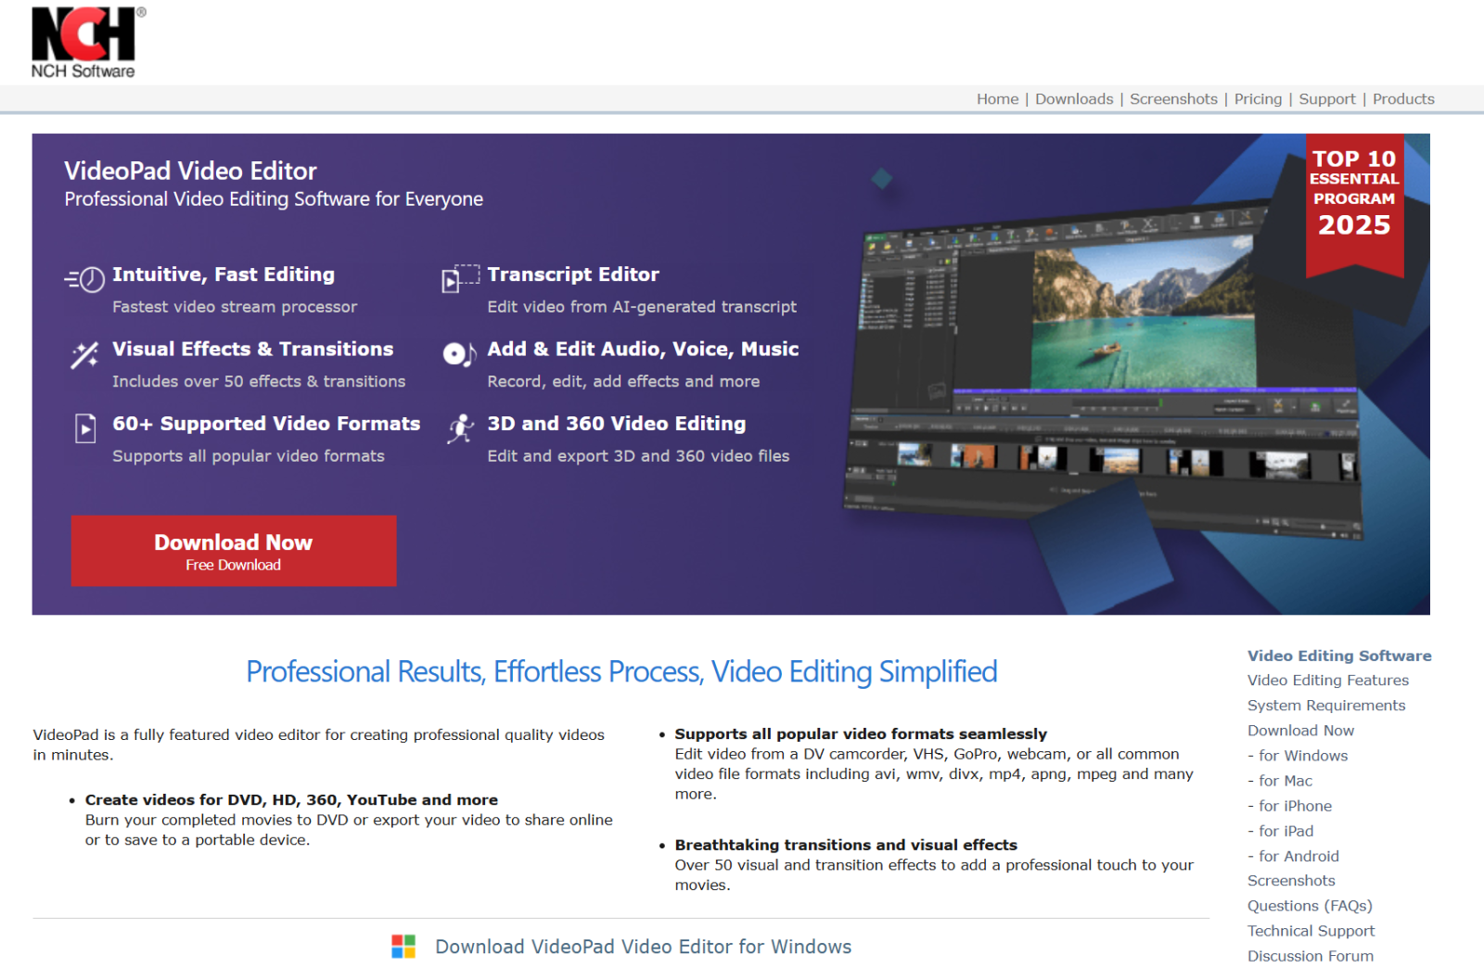Click Breathtaking transitions and visual effects bullet

(846, 846)
